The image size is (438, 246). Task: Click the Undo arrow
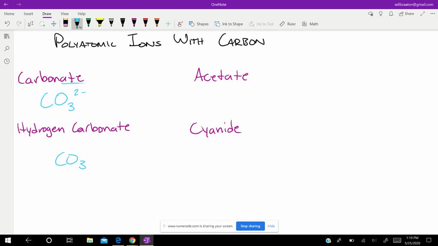pos(7,24)
